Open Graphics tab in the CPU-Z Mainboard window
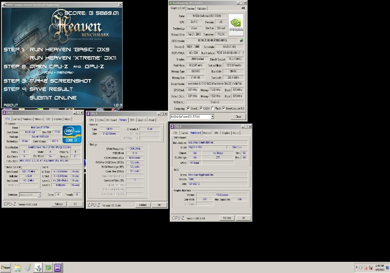Image resolution: width=390 pixels, height=273 pixels. pyautogui.click(x=226, y=133)
